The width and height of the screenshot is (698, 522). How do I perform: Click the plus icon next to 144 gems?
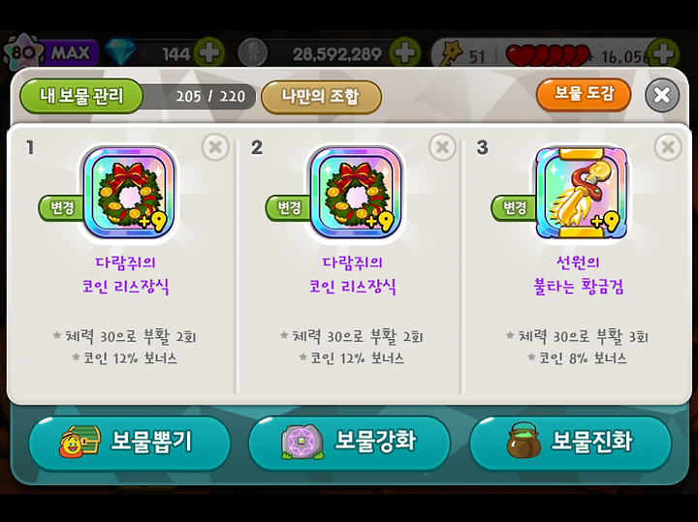pyautogui.click(x=209, y=53)
